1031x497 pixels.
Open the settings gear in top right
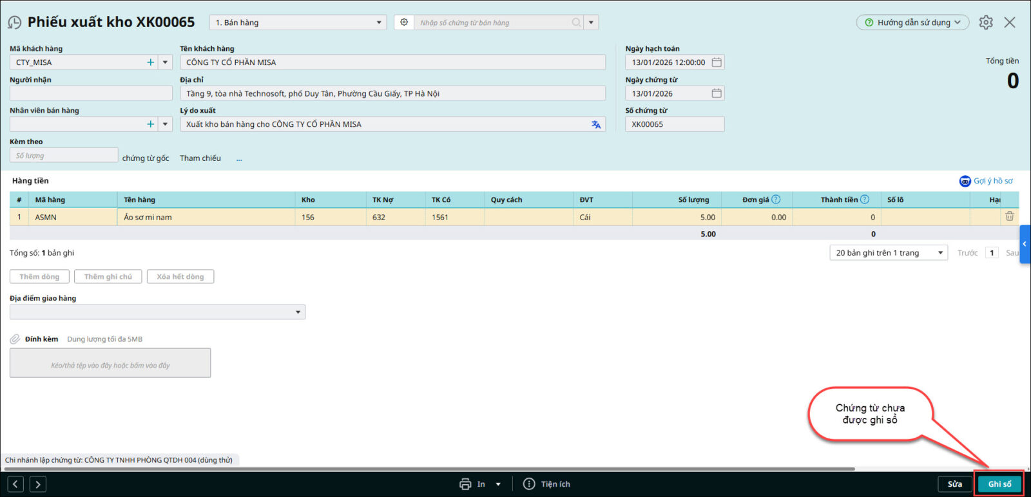click(985, 23)
